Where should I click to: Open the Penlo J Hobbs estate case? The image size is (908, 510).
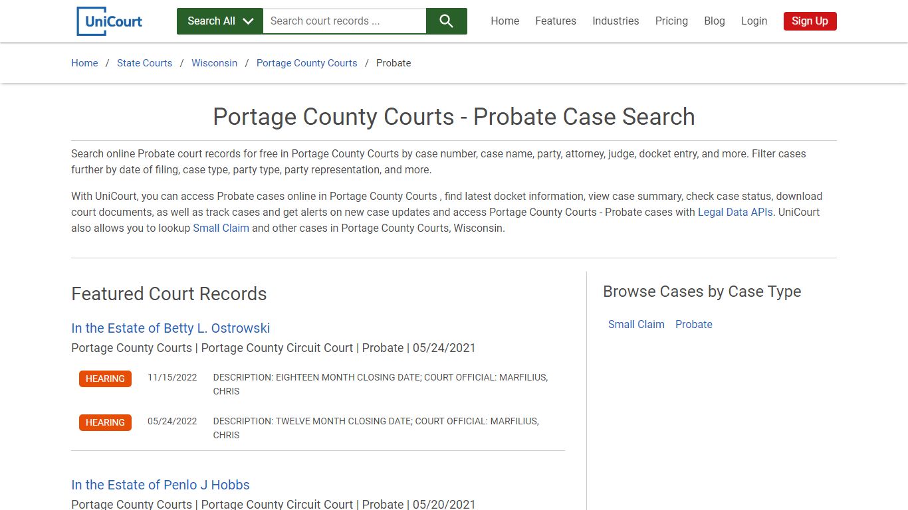(x=160, y=485)
